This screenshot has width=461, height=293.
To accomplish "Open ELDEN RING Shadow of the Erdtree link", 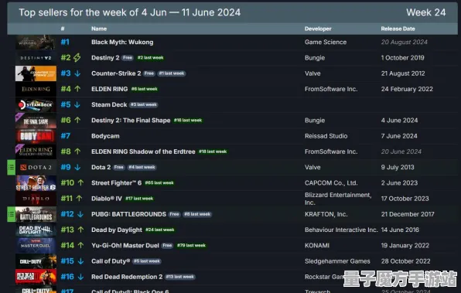I will tap(143, 152).
